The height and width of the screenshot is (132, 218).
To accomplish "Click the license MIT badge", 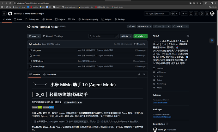I will tap(37, 107).
